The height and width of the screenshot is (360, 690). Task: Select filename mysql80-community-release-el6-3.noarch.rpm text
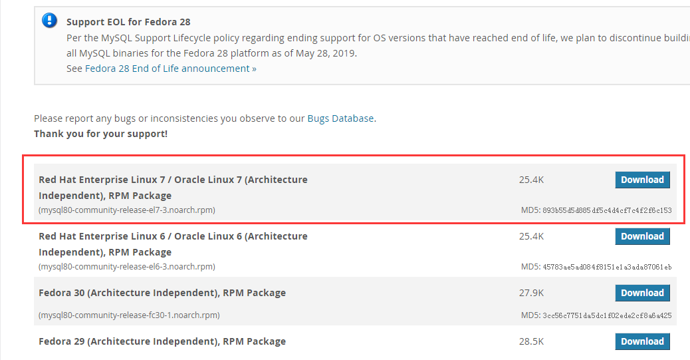(x=127, y=267)
